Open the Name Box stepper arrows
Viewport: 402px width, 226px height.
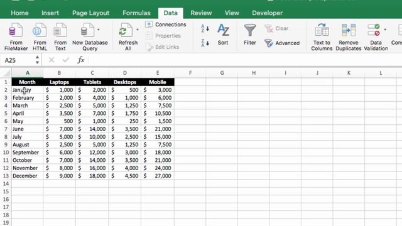(38, 60)
